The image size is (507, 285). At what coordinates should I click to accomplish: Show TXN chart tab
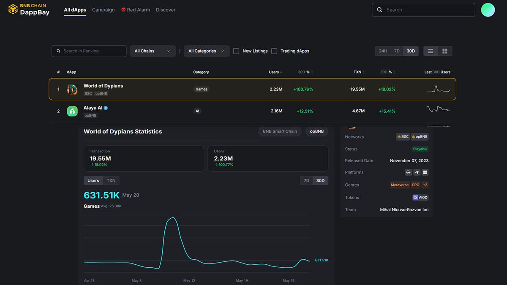point(111,181)
